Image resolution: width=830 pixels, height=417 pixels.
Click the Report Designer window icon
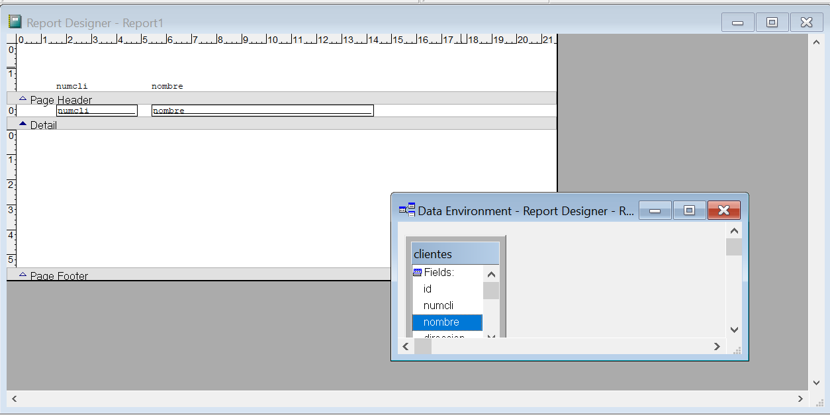tap(15, 23)
